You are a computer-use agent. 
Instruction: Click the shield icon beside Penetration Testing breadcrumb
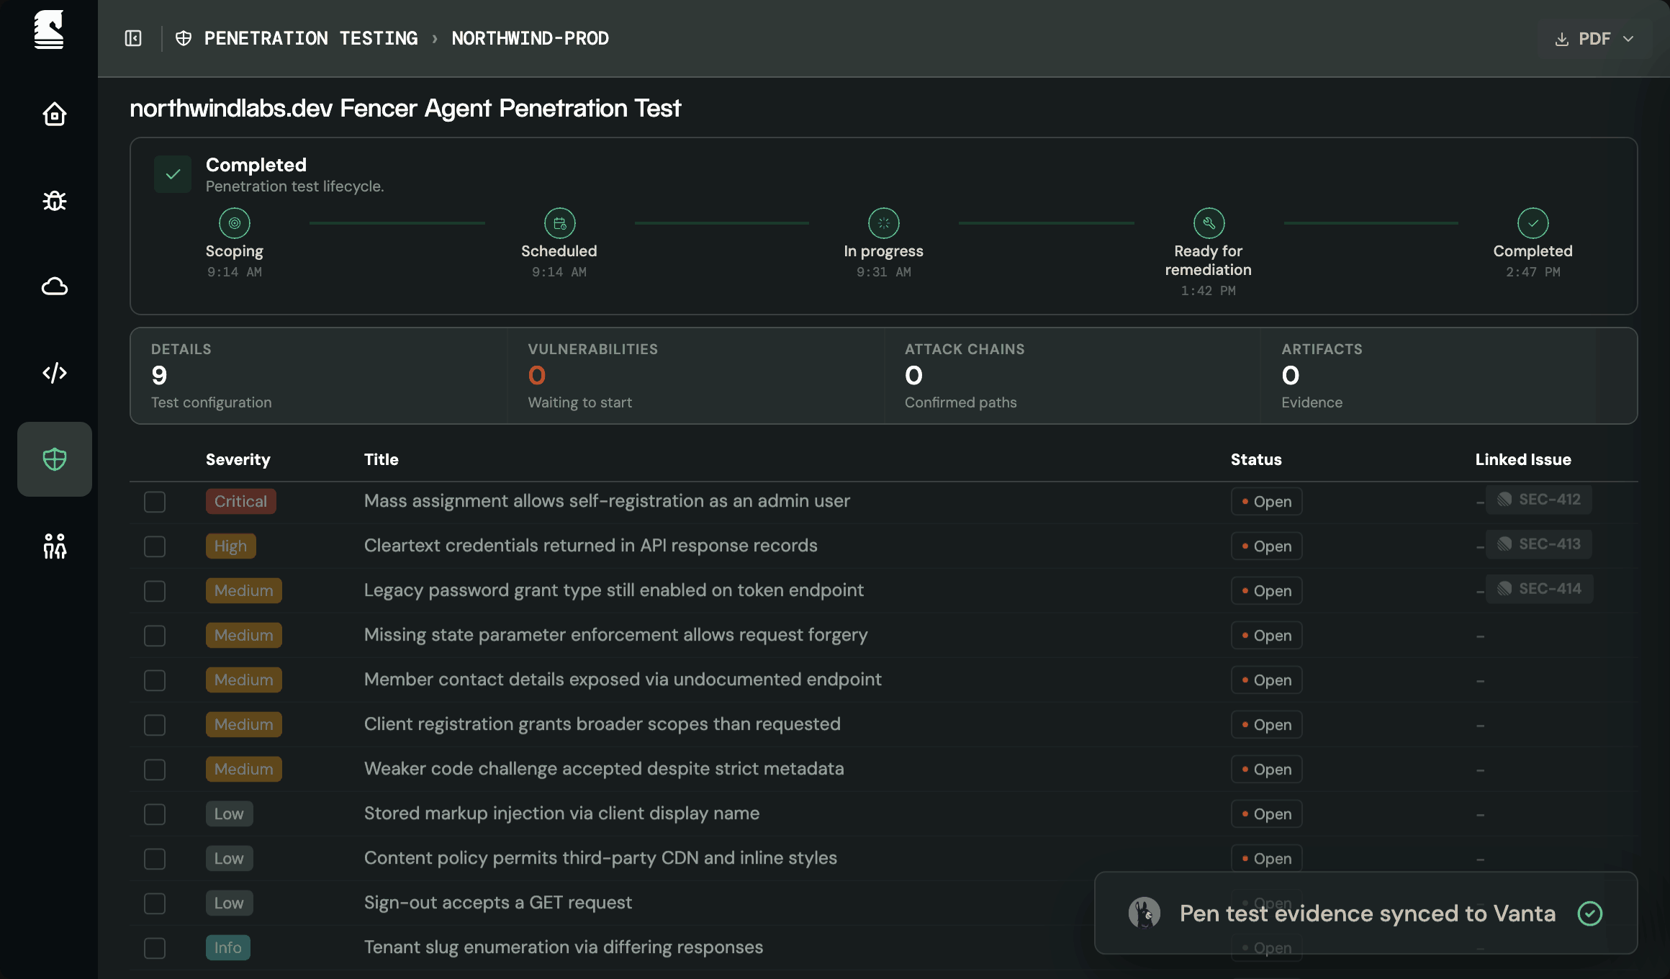[184, 38]
